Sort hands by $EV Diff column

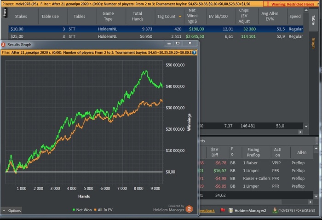[215, 152]
